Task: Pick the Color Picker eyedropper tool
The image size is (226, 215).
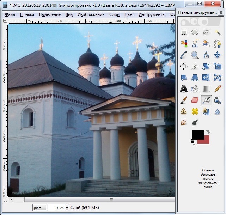Action: click(184, 55)
